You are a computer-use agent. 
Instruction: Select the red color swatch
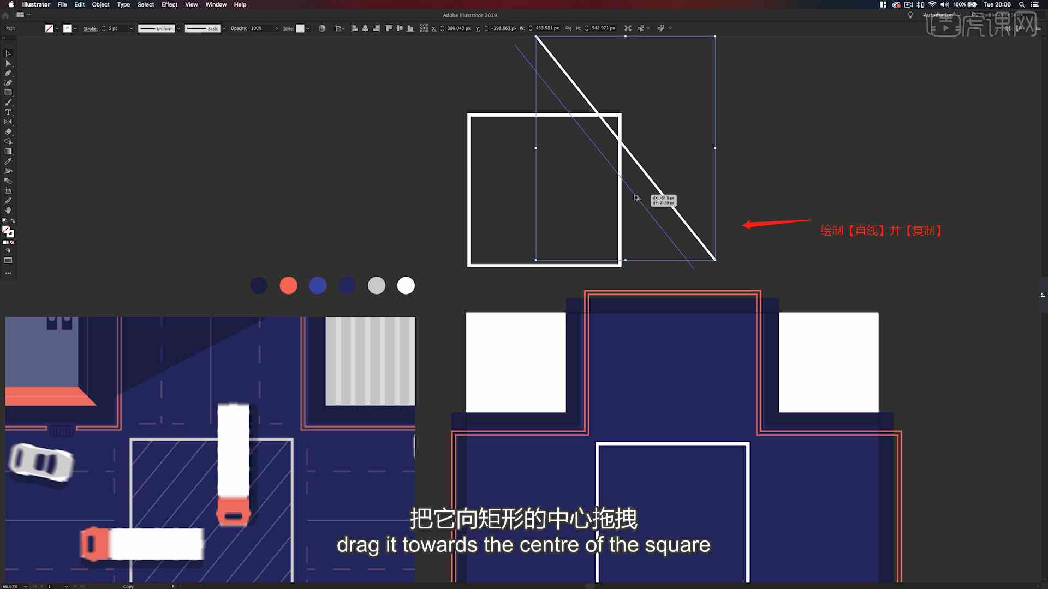click(x=288, y=286)
